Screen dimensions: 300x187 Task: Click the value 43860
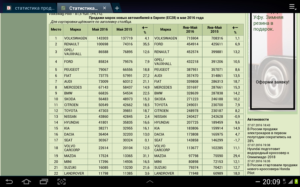[103, 116]
